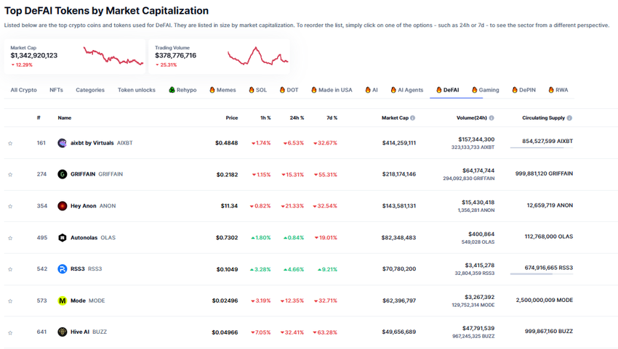Click the GRIFFAIN token logo icon
This screenshot has height=349, width=618.
[63, 174]
